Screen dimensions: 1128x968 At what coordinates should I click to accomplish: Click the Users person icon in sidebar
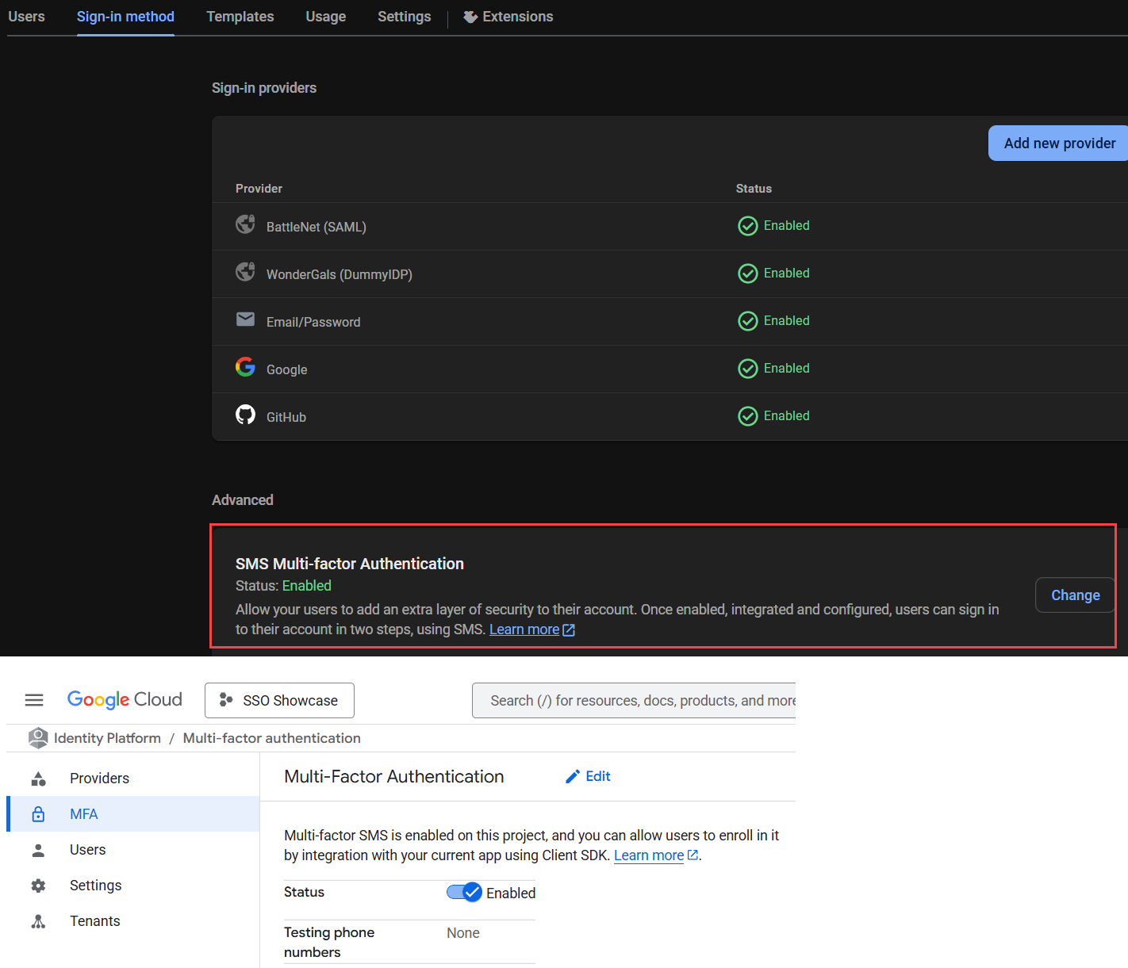(x=38, y=850)
